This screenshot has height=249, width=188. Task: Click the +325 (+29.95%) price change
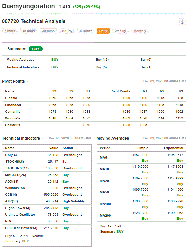pyautogui.click(x=86, y=7)
